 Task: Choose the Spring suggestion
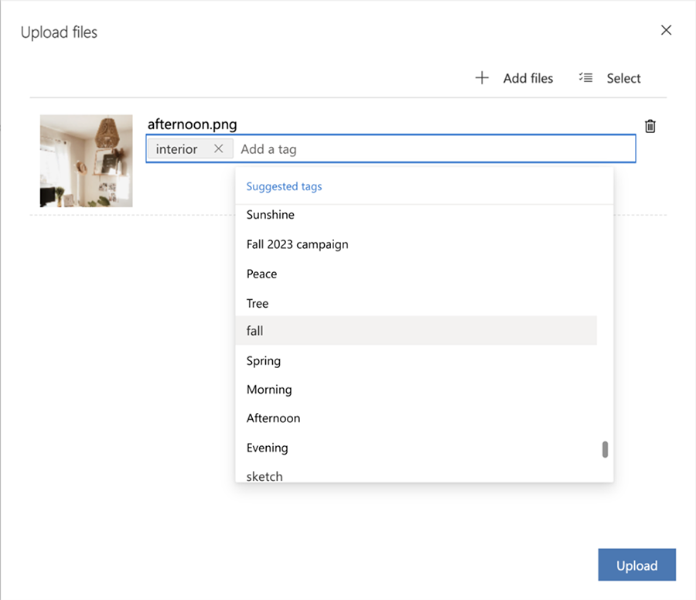point(263,360)
